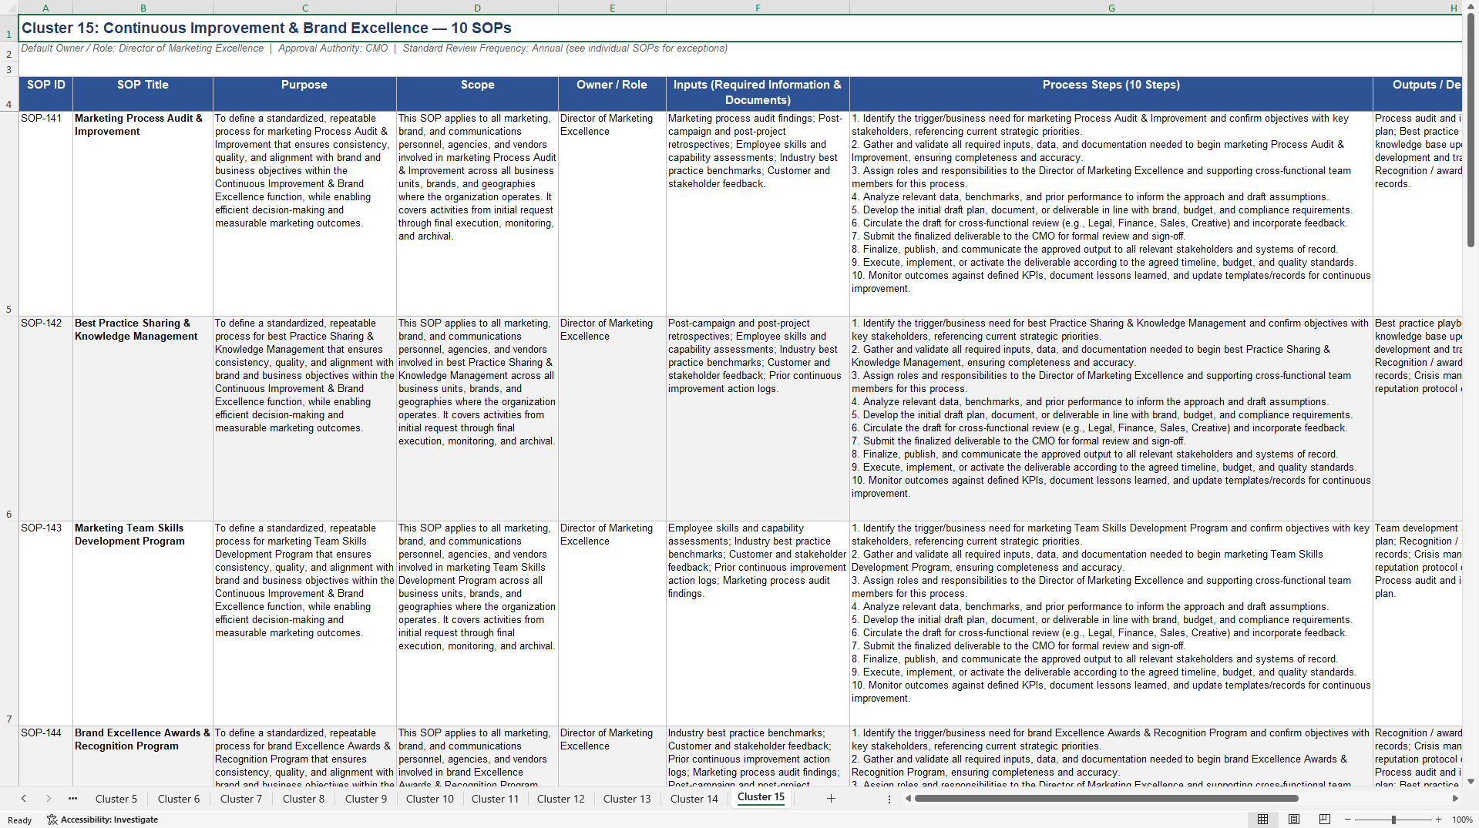Image resolution: width=1479 pixels, height=828 pixels.
Task: Select Marketing Team Skills Development Program cell
Action: coord(143,623)
